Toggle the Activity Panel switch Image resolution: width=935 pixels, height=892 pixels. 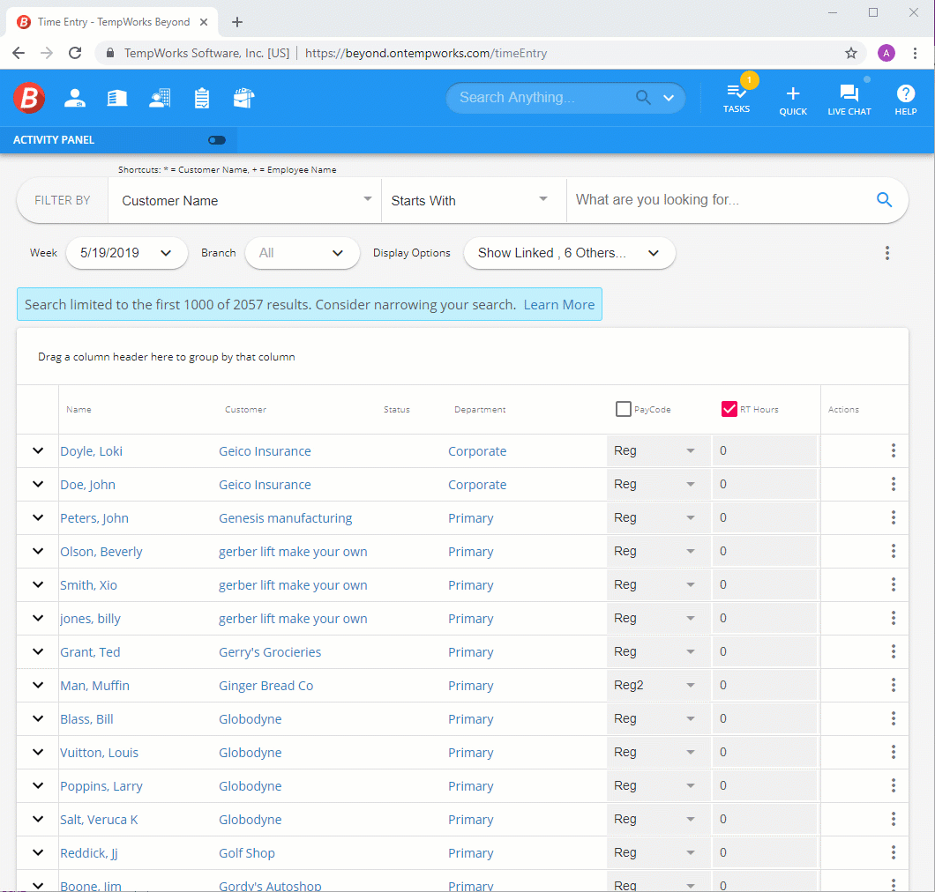pos(217,140)
